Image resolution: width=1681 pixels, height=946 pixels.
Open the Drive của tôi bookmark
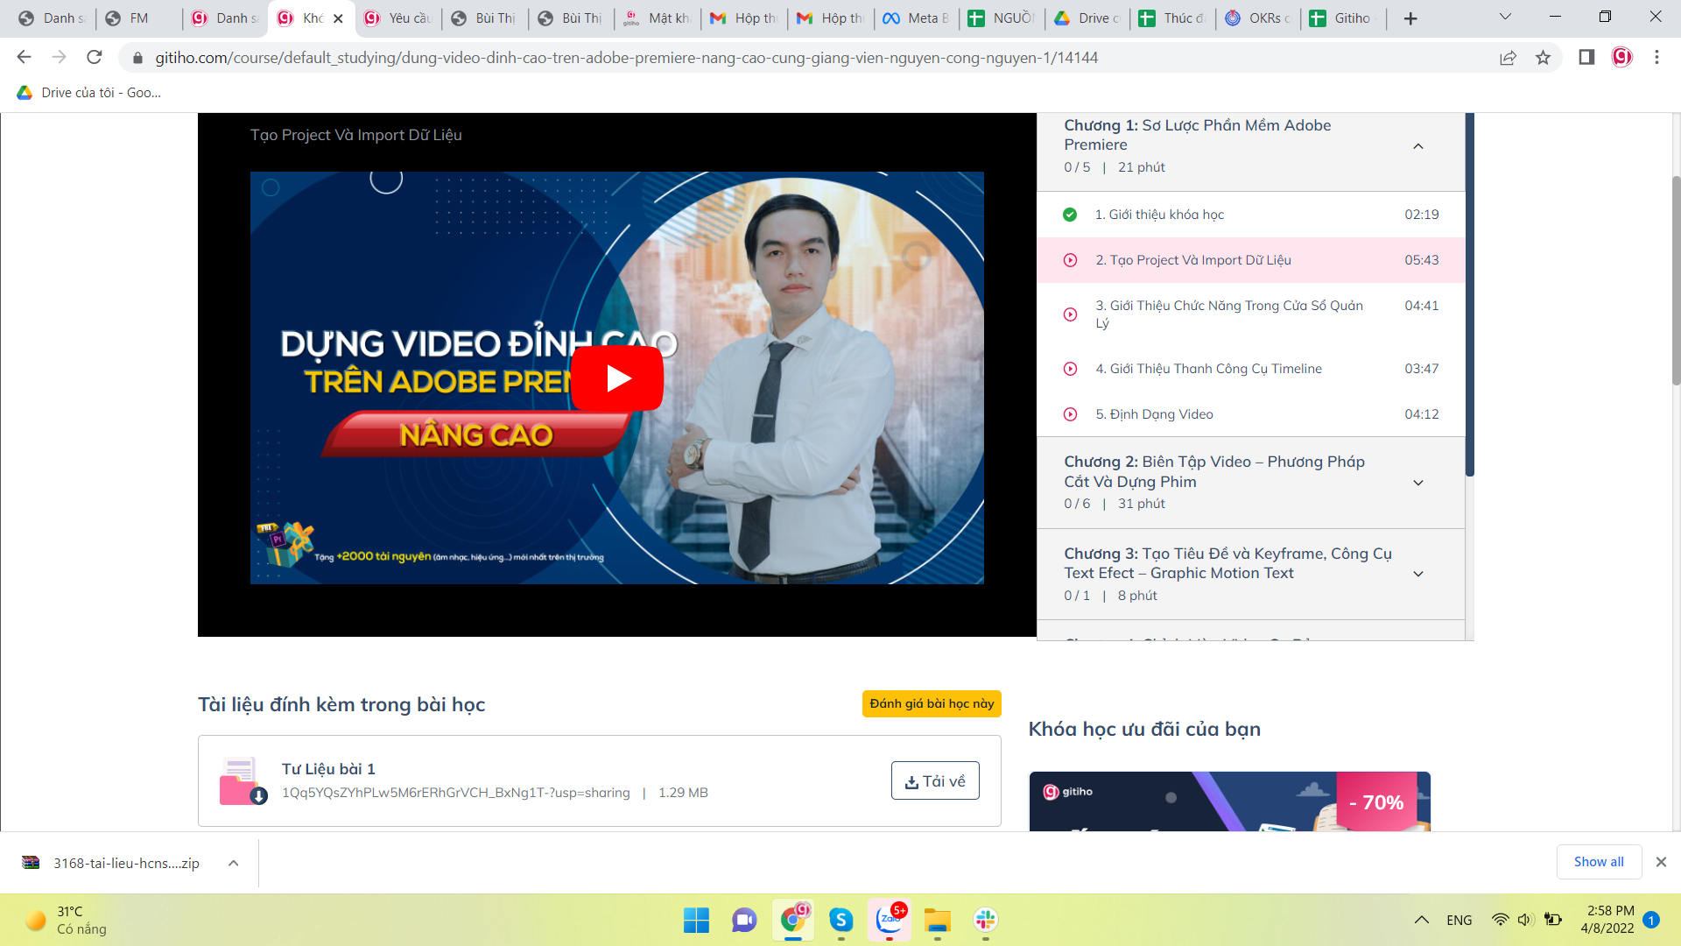tap(88, 92)
